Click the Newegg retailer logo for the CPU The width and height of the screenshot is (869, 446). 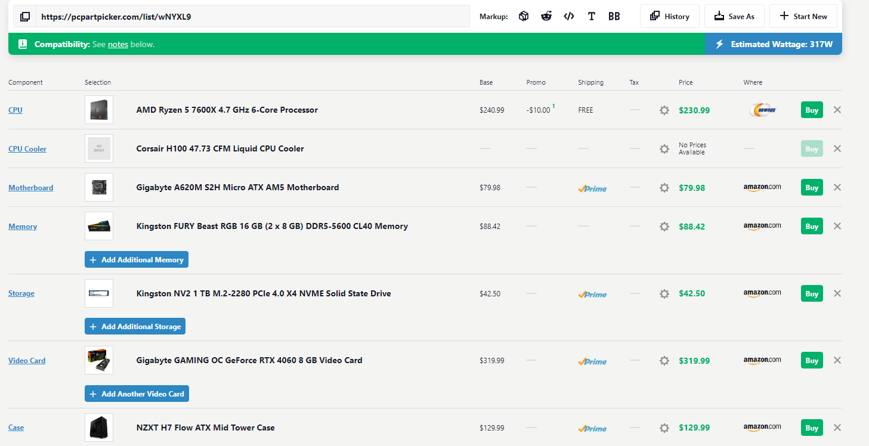coord(762,110)
